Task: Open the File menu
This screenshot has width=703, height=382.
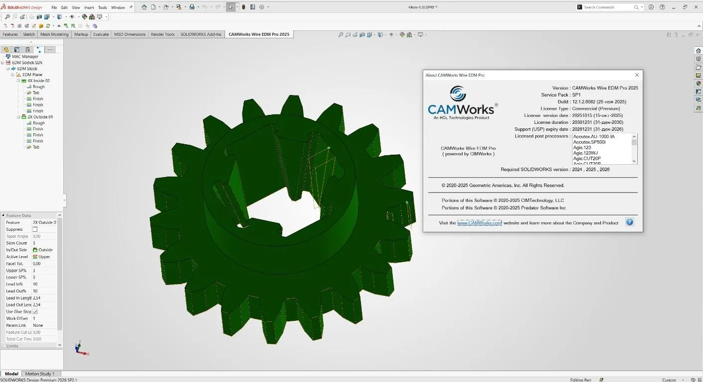Action: click(54, 7)
